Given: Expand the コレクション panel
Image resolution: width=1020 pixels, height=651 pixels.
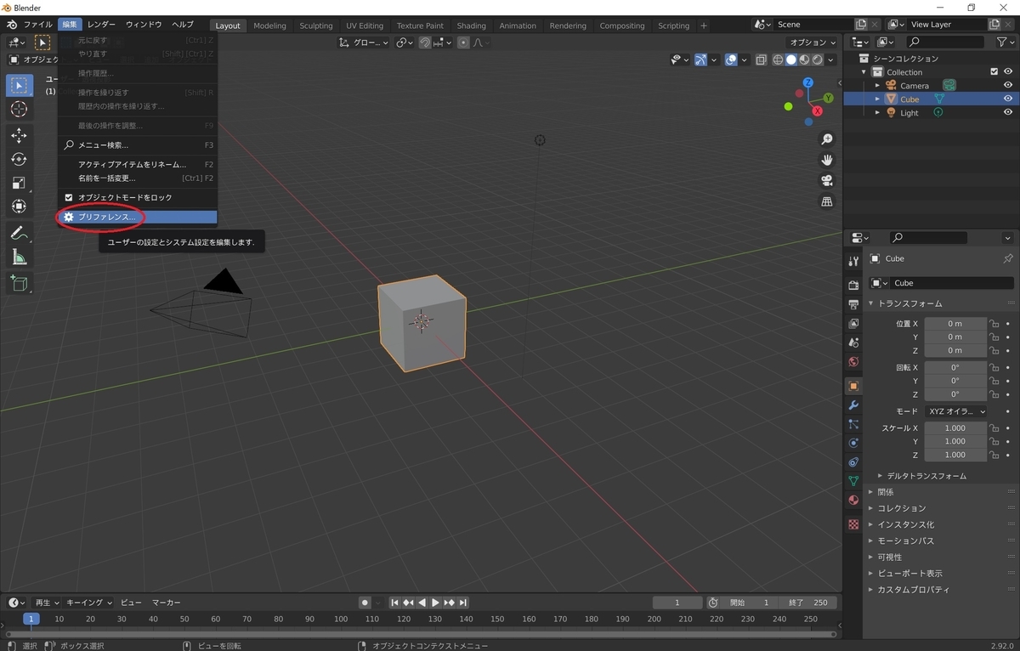Looking at the screenshot, I should pyautogui.click(x=901, y=508).
